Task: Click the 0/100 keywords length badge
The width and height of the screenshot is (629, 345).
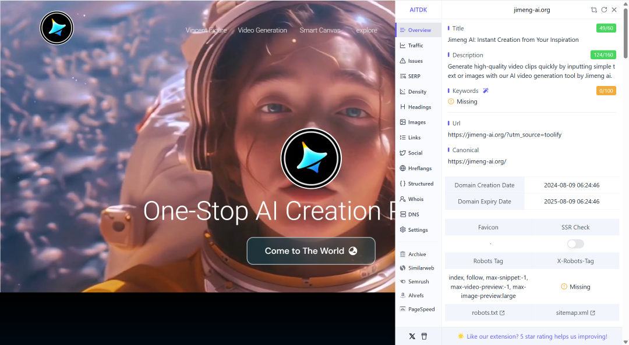Action: [606, 91]
